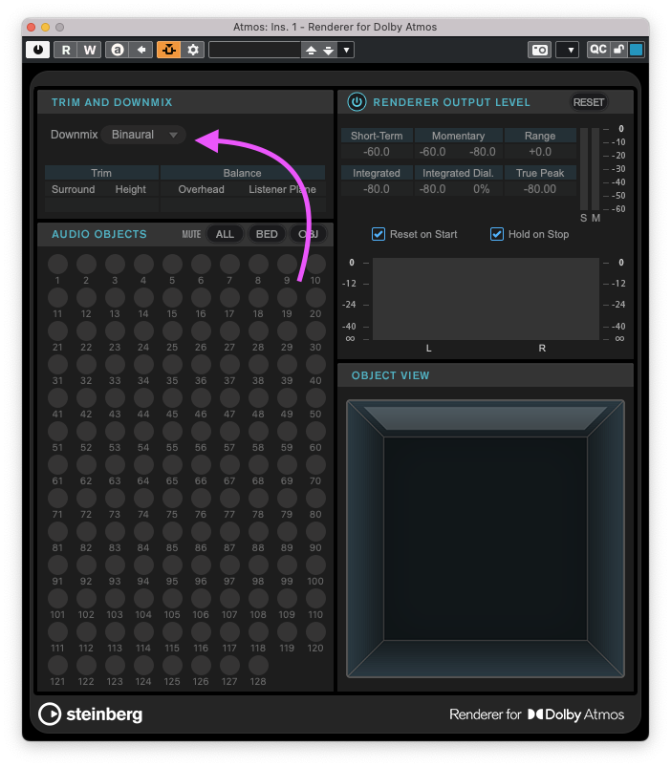671x767 pixels.
Task: Click the Range value +0.0
Action: 540,152
